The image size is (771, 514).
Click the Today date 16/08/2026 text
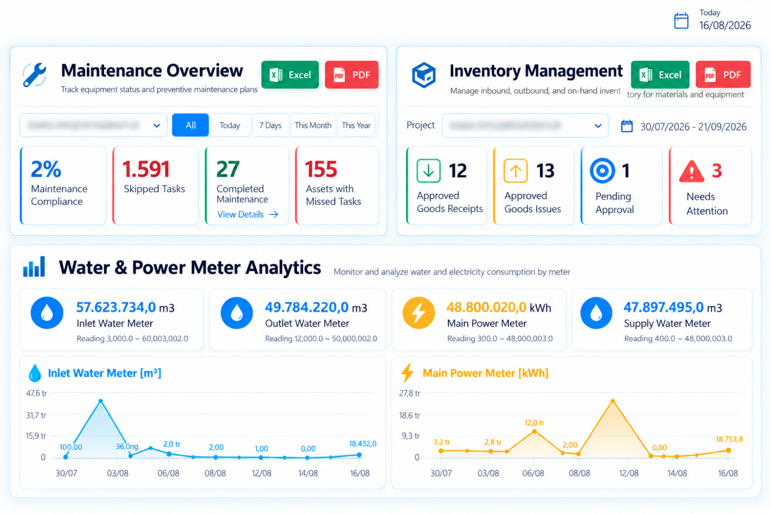pyautogui.click(x=725, y=25)
